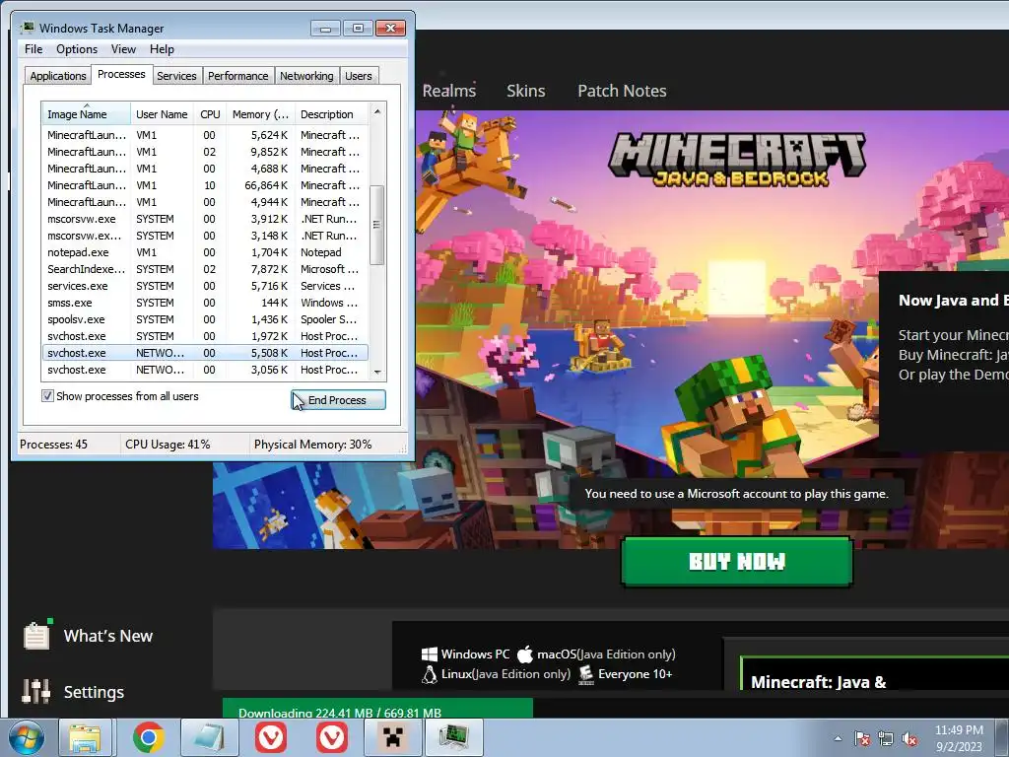Sort processes by Description column
The image size is (1009, 757).
tap(332, 114)
